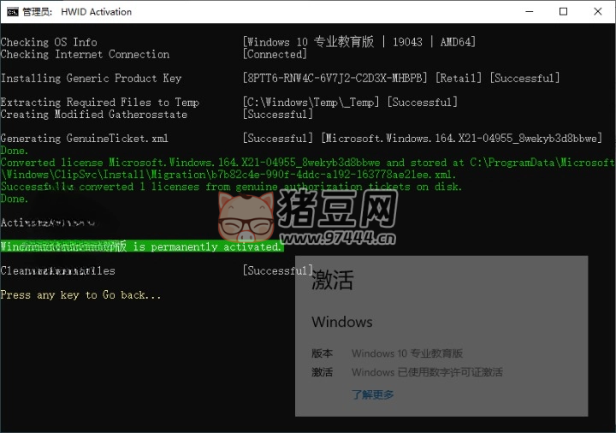Open the 了解更多 link
The image size is (616, 433).
pos(373,394)
